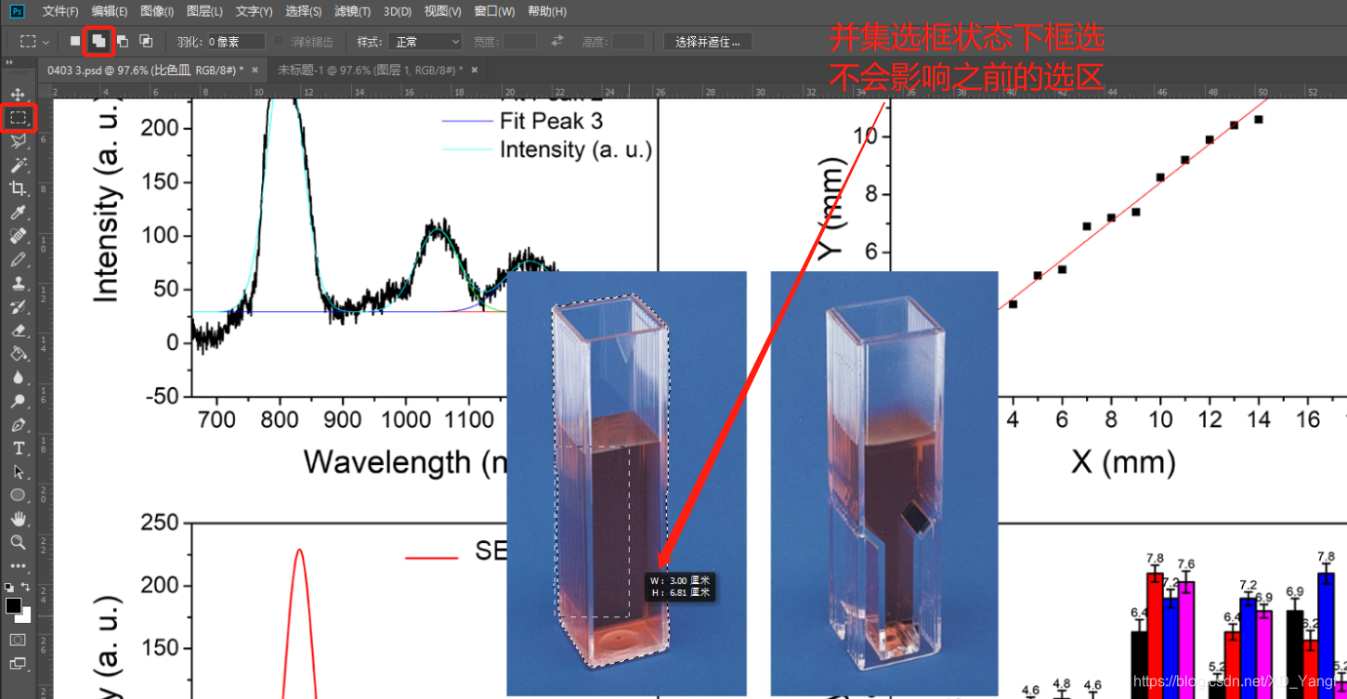Open the 帮助(H) menu
This screenshot has width=1347, height=699.
coord(546,11)
